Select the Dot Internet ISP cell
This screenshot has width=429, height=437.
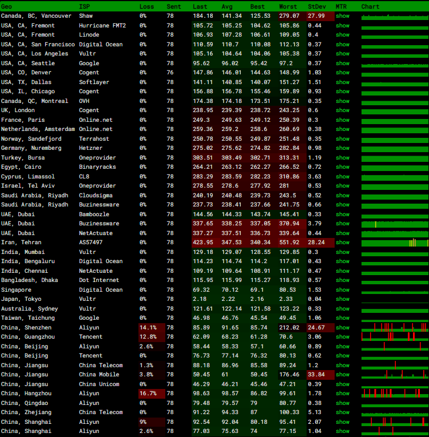point(99,280)
